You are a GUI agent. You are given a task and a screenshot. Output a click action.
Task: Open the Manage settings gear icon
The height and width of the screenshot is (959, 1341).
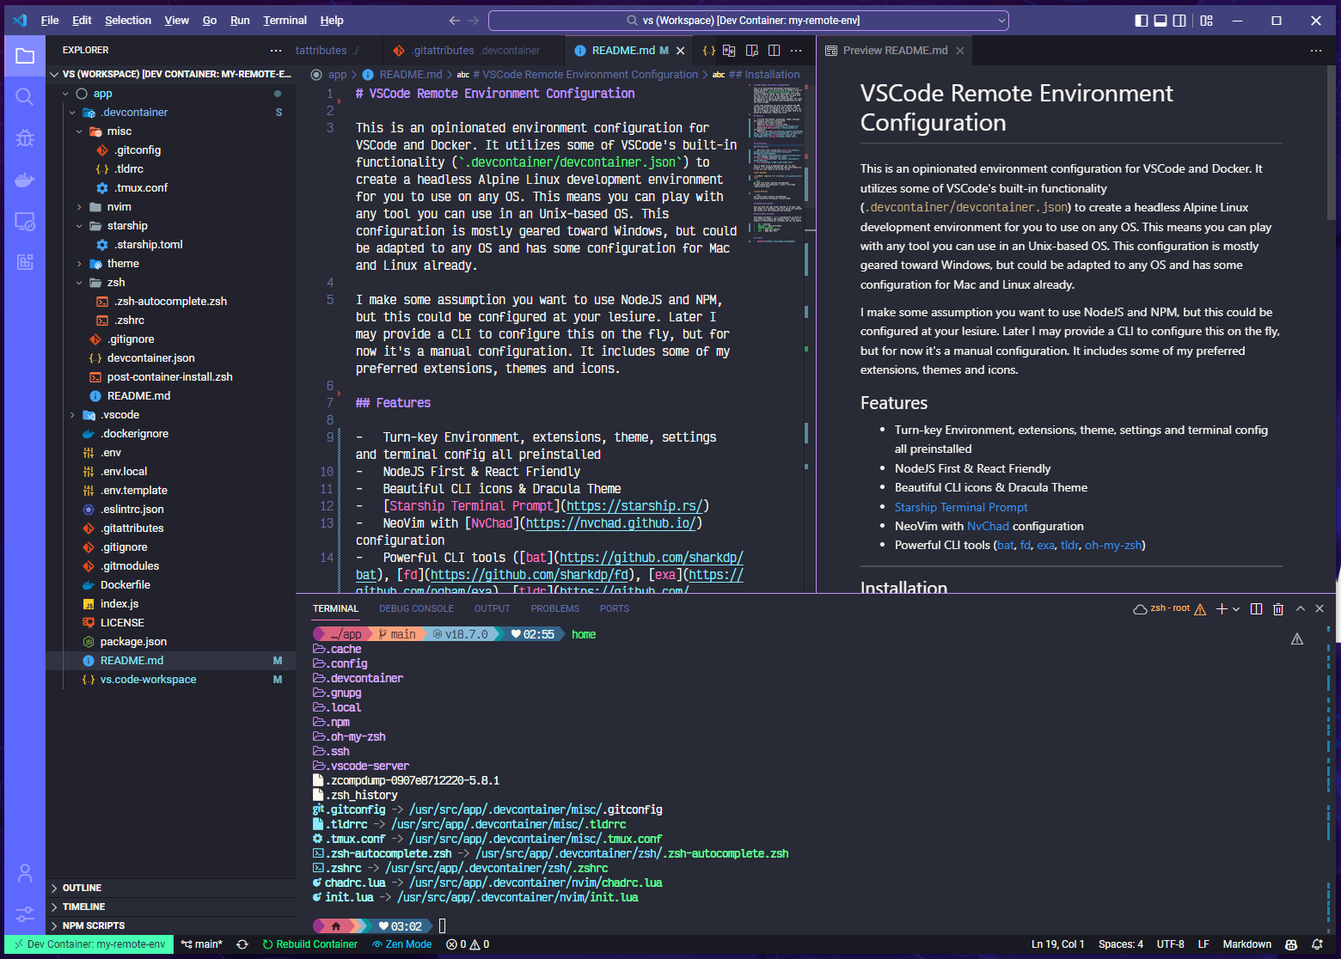point(25,913)
